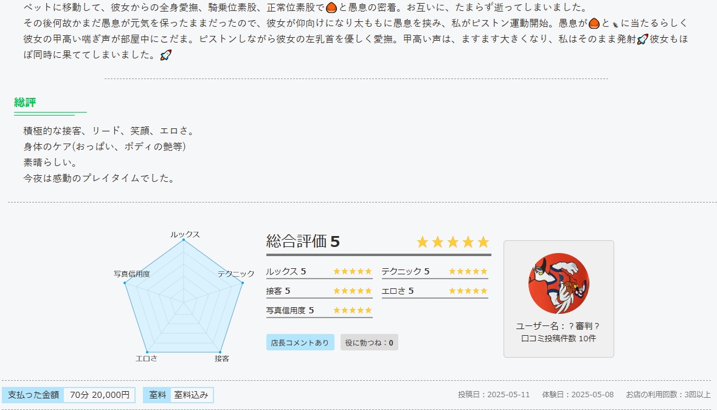The height and width of the screenshot is (410, 717).
Task: Click the reviewer's round avatar image
Action: pyautogui.click(x=558, y=283)
